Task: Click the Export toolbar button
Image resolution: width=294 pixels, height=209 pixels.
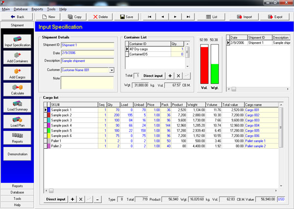Action: [275, 17]
